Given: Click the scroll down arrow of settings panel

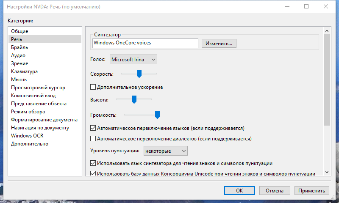Looking at the screenshot, I should pos(327,172).
